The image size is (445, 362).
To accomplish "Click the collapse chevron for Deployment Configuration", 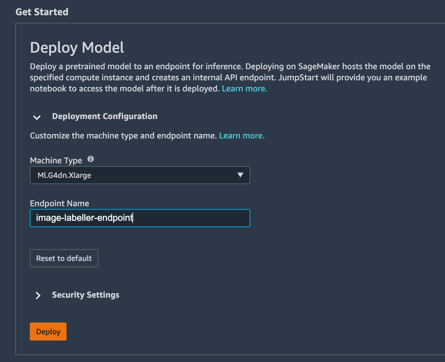I will pyautogui.click(x=37, y=118).
